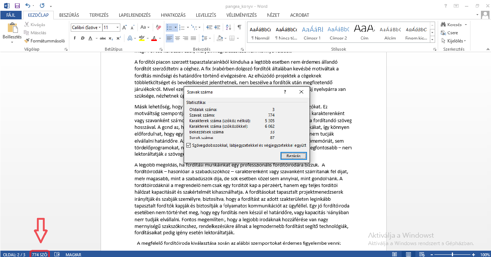Click the zoom slider handle in status bar
Screen dimensions: 491x257
453,255
